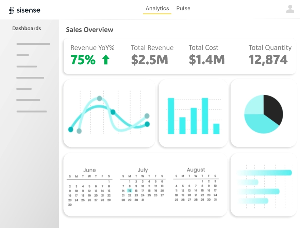Image resolution: width=300 pixels, height=228 pixels.
Task: Click highlighted July 15 on calendar
Action: (130, 191)
